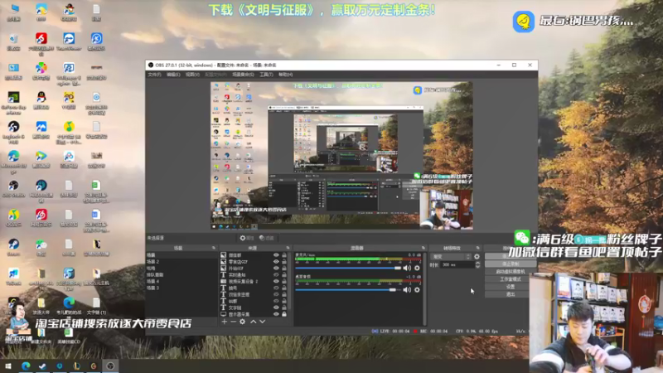Screen dimensions: 663x373
Task: Open the 场景集合(S) menu
Action: coord(243,75)
